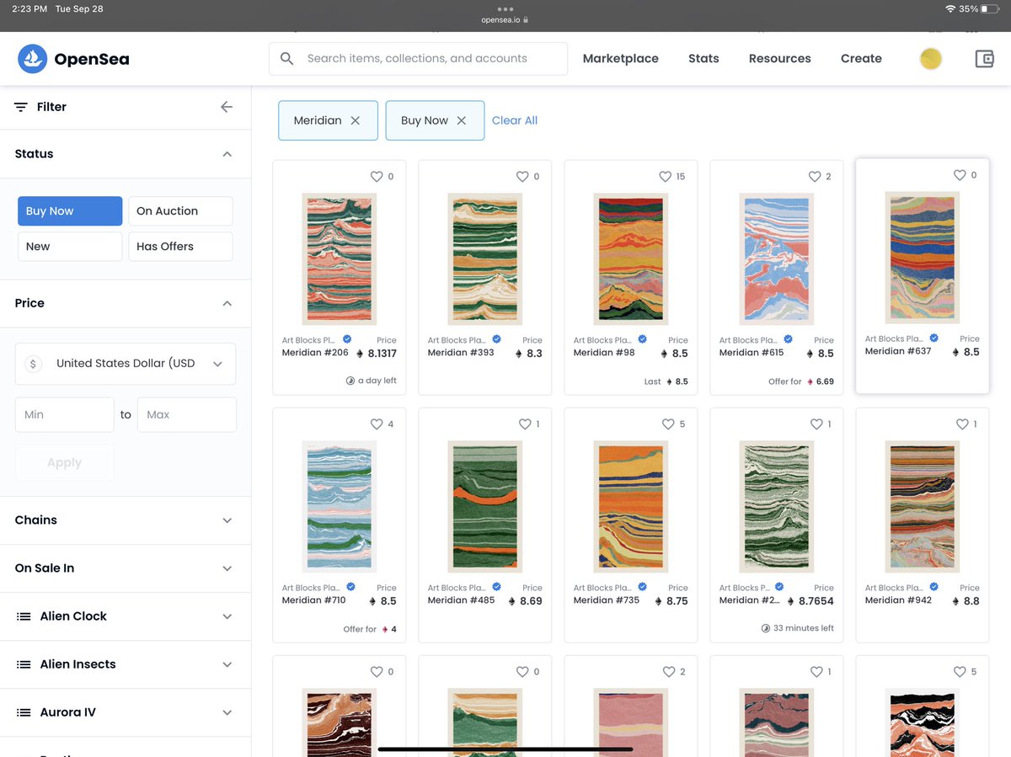Viewport: 1011px width, 757px height.
Task: Click the 8.1317 price on Meridian #206
Action: pos(382,354)
